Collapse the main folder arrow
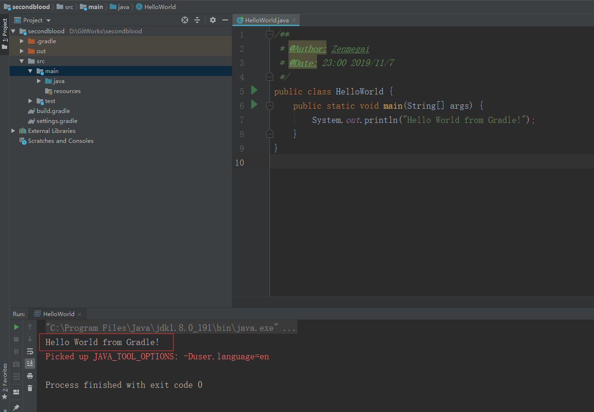Screen dimensions: 594x412 [30, 71]
